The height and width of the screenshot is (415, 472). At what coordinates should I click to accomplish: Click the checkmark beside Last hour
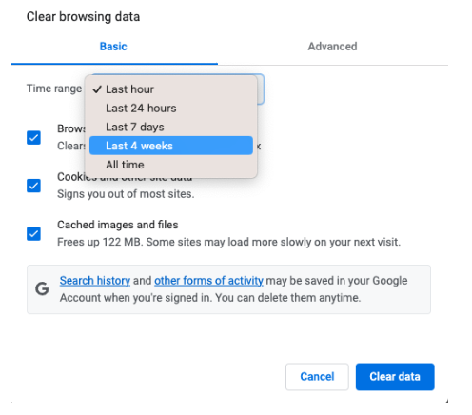click(x=97, y=89)
